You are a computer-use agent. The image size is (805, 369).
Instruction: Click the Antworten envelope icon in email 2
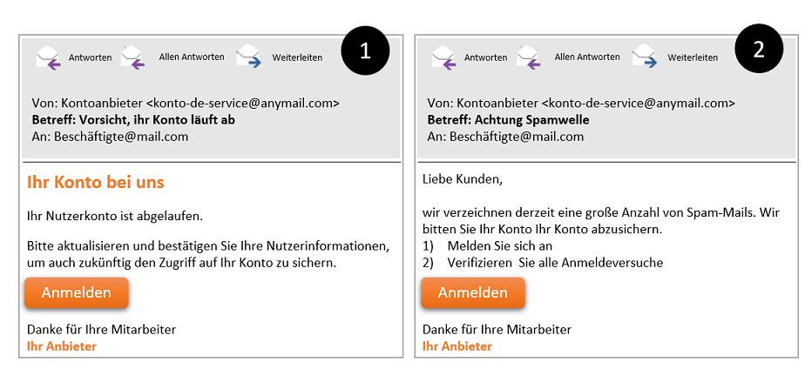pos(444,57)
